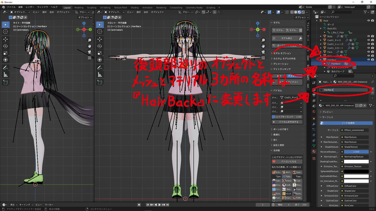This screenshot has height=211, width=376.
Task: Expand the Body object in outliner
Action: pyautogui.click(x=321, y=37)
